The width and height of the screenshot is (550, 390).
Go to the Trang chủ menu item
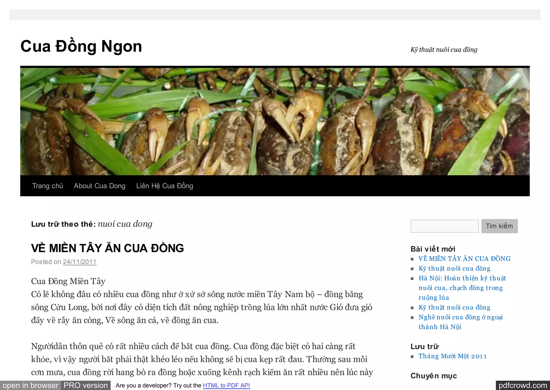coord(48,186)
